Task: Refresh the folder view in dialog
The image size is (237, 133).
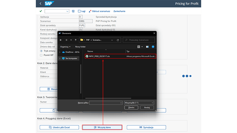Action: pyautogui.click(x=118, y=40)
